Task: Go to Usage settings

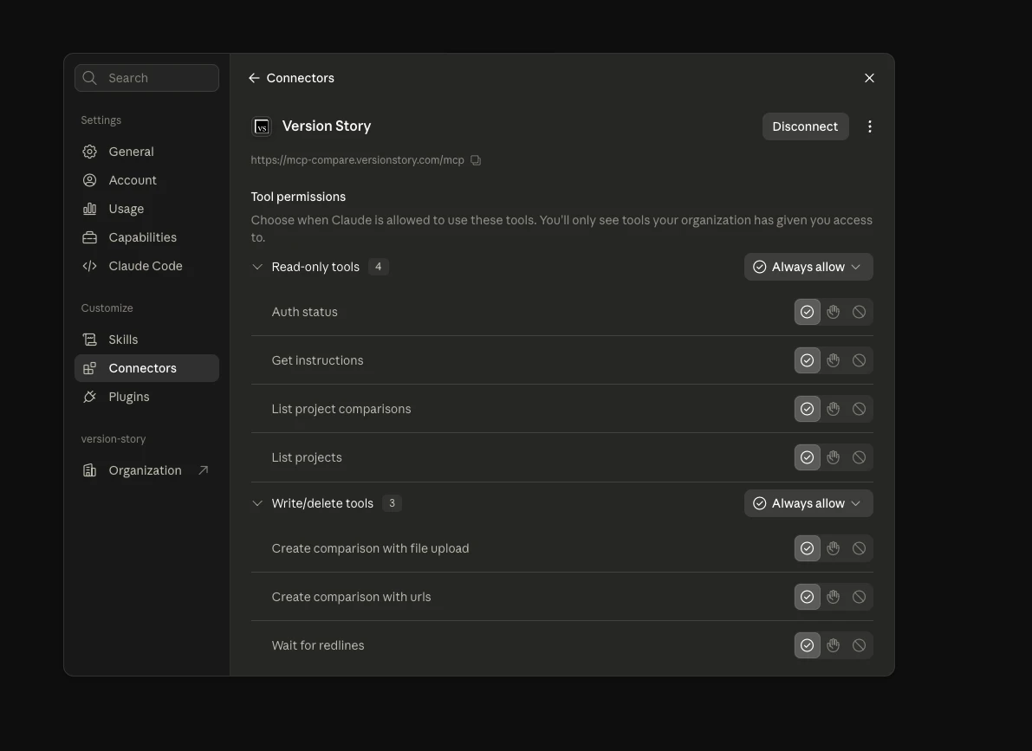Action: pos(146,209)
